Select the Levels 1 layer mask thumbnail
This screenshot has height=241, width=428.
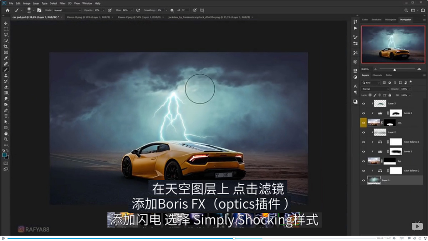pyautogui.click(x=396, y=151)
